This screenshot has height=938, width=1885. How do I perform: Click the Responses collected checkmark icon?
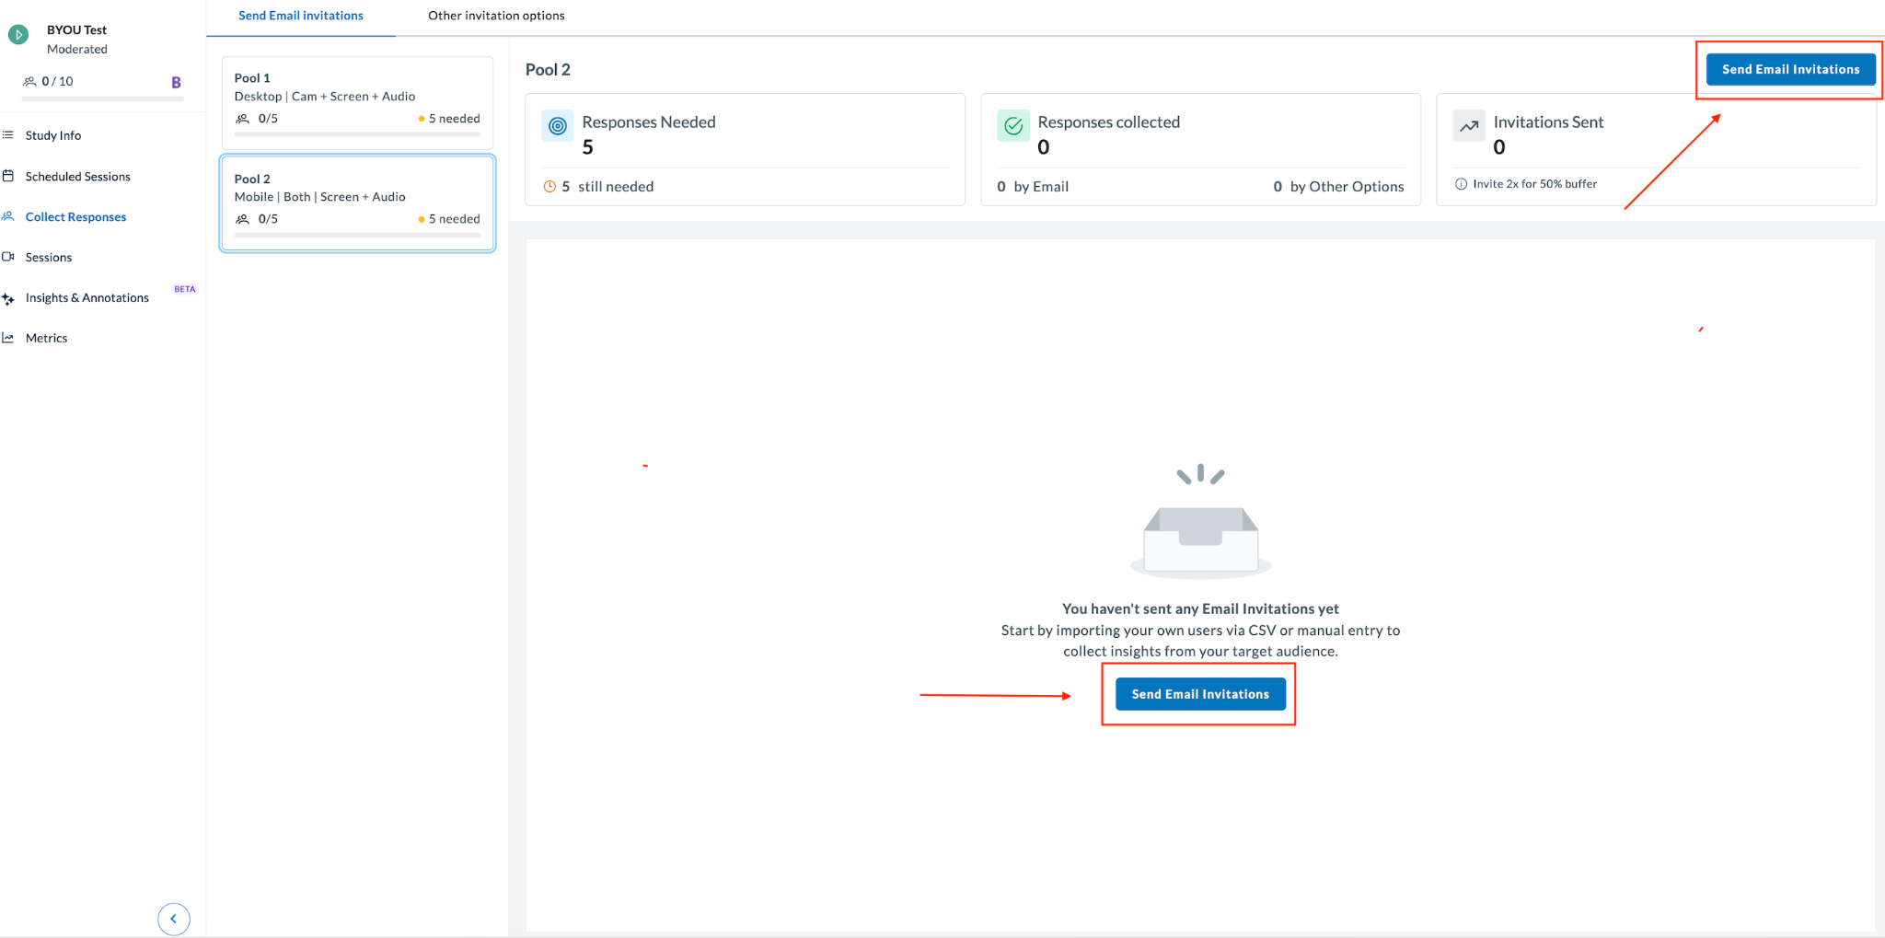click(x=1013, y=126)
